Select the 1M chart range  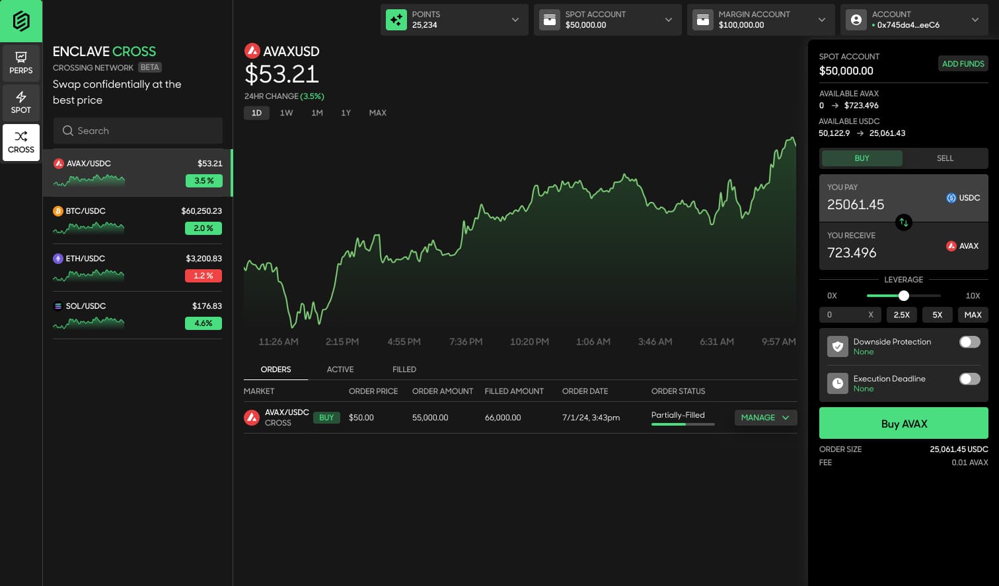pyautogui.click(x=317, y=113)
